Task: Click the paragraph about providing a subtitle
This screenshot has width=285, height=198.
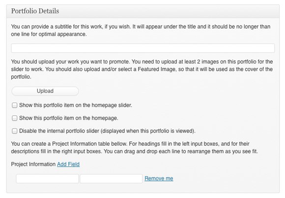Action: 141,31
